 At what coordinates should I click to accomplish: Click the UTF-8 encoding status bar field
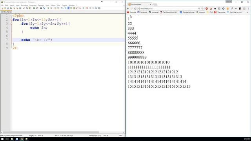coord(105,136)
